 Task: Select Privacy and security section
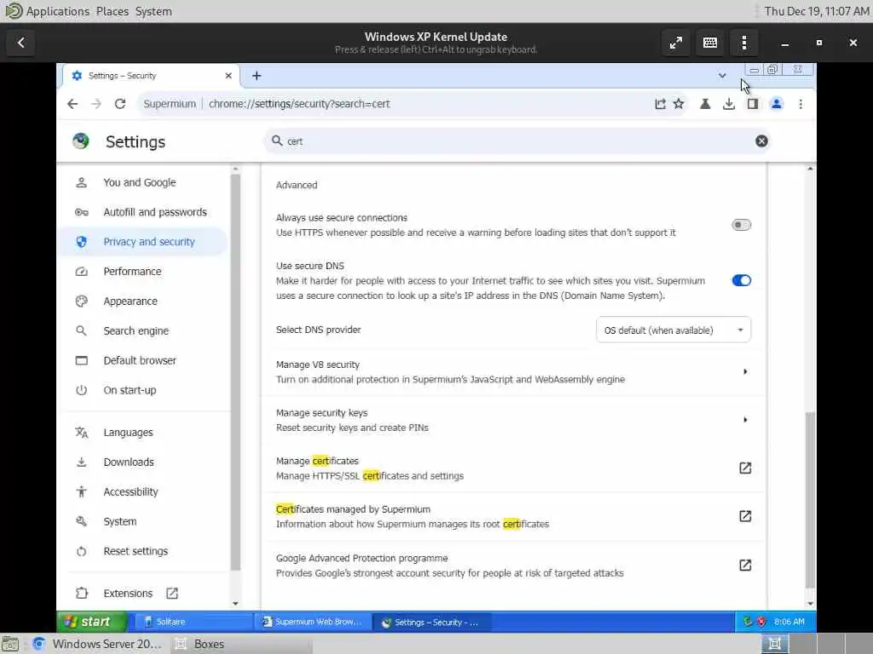pyautogui.click(x=142, y=242)
